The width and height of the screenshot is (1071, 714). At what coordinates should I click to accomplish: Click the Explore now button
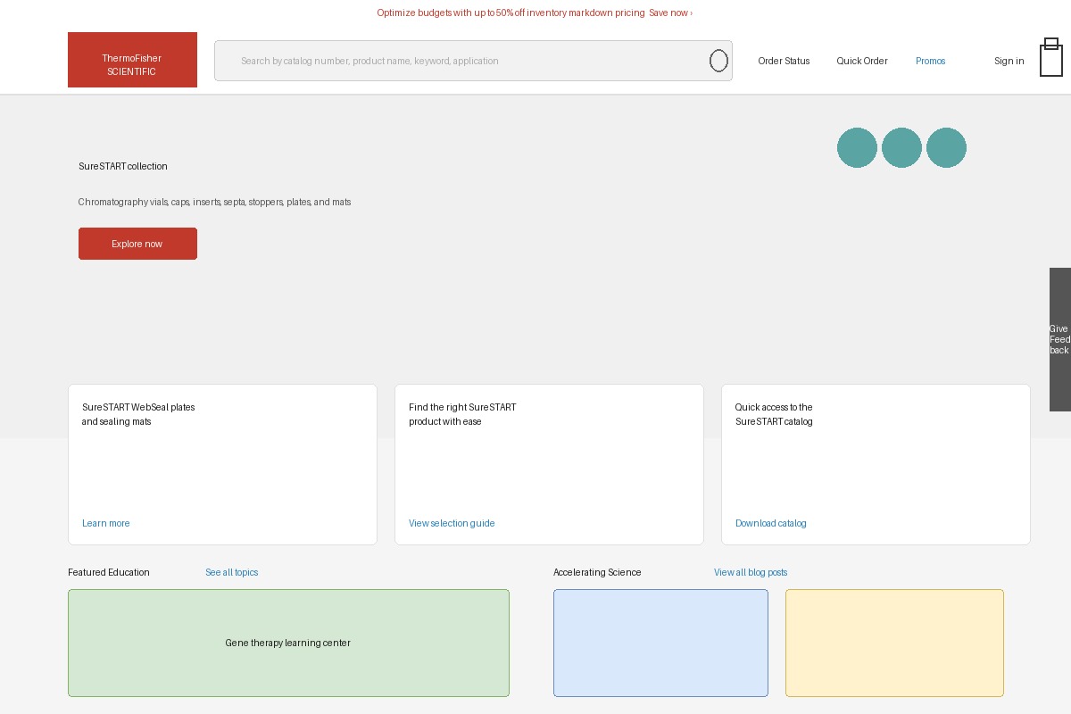tap(137, 244)
